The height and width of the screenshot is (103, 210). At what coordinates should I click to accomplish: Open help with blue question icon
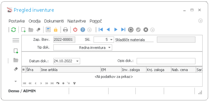[x=83, y=30]
